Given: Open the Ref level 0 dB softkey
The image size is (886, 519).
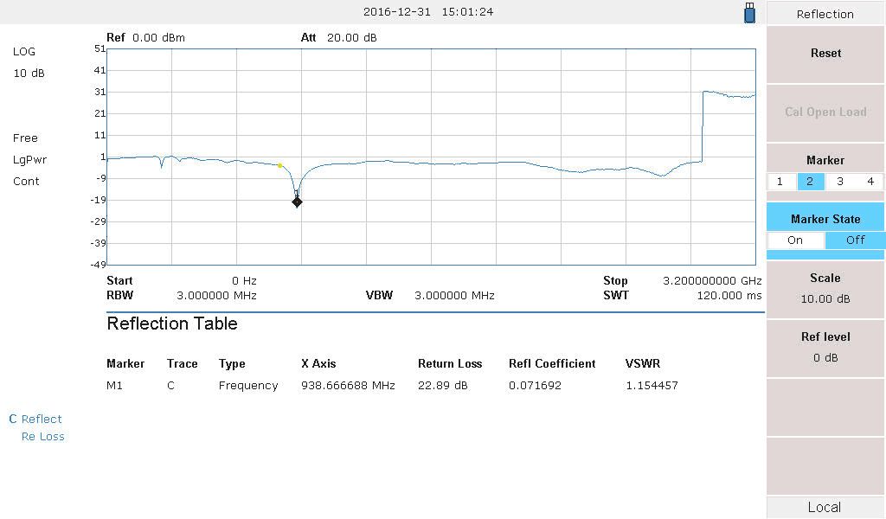Looking at the screenshot, I should pyautogui.click(x=825, y=347).
